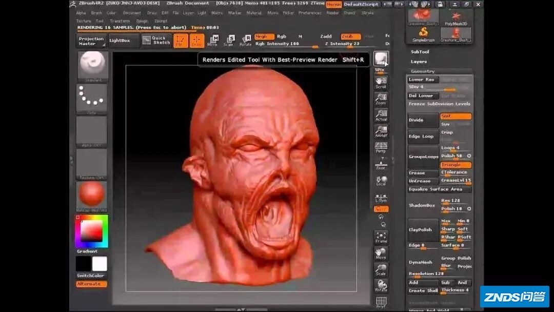The height and width of the screenshot is (312, 554).
Task: Select the Zoom canvas tool
Action: [381, 99]
